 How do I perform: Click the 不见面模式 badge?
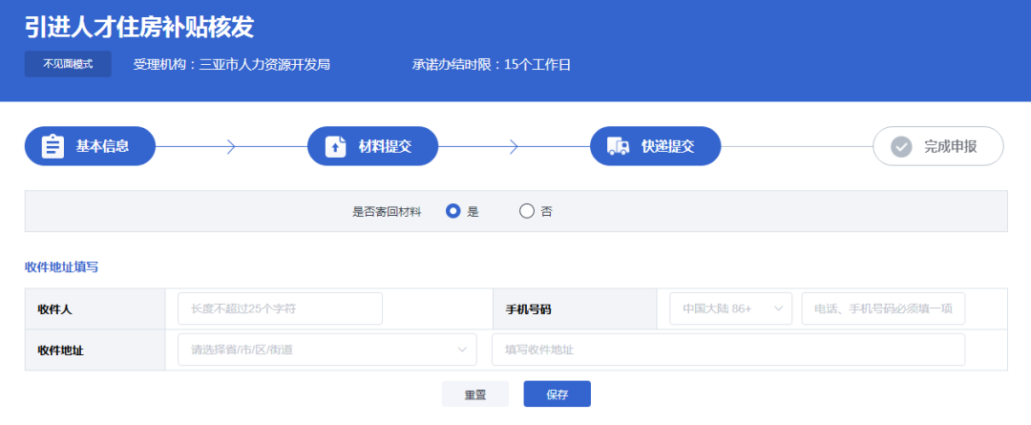[69, 65]
